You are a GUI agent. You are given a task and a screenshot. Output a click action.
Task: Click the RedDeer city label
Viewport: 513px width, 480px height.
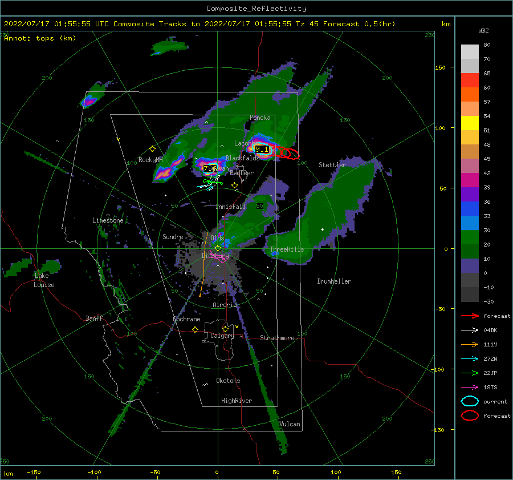pyautogui.click(x=242, y=173)
